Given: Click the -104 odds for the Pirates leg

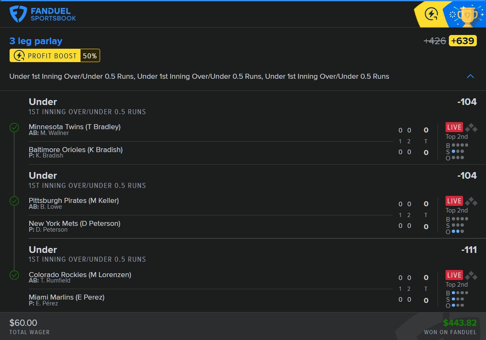Looking at the screenshot, I should coord(467,175).
